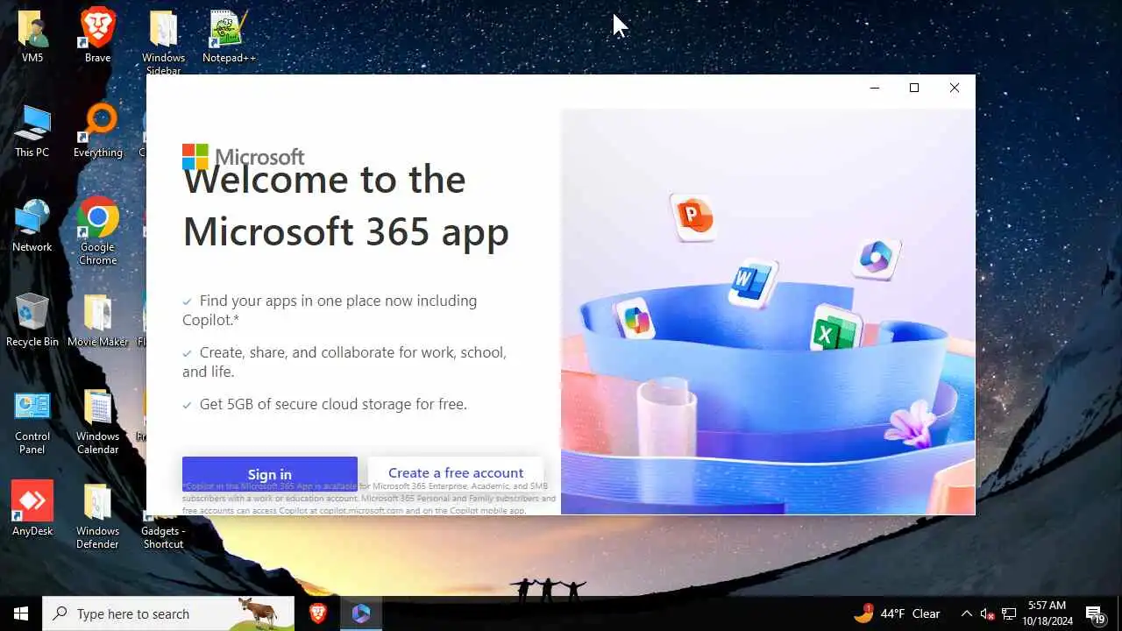Open the notification center icon
1122x631 pixels.
coord(1095,613)
